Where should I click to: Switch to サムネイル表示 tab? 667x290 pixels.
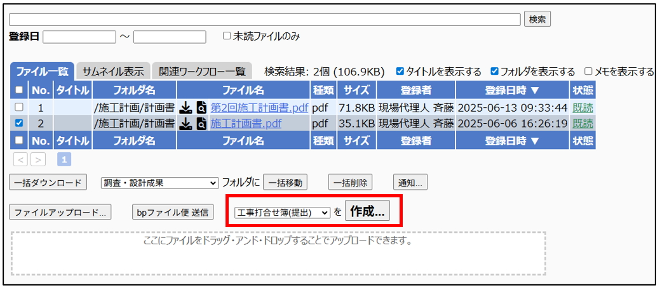pos(113,72)
